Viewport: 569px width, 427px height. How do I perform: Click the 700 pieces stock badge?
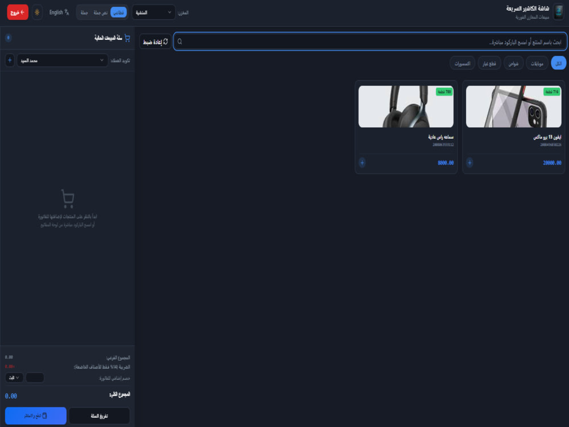coord(444,92)
